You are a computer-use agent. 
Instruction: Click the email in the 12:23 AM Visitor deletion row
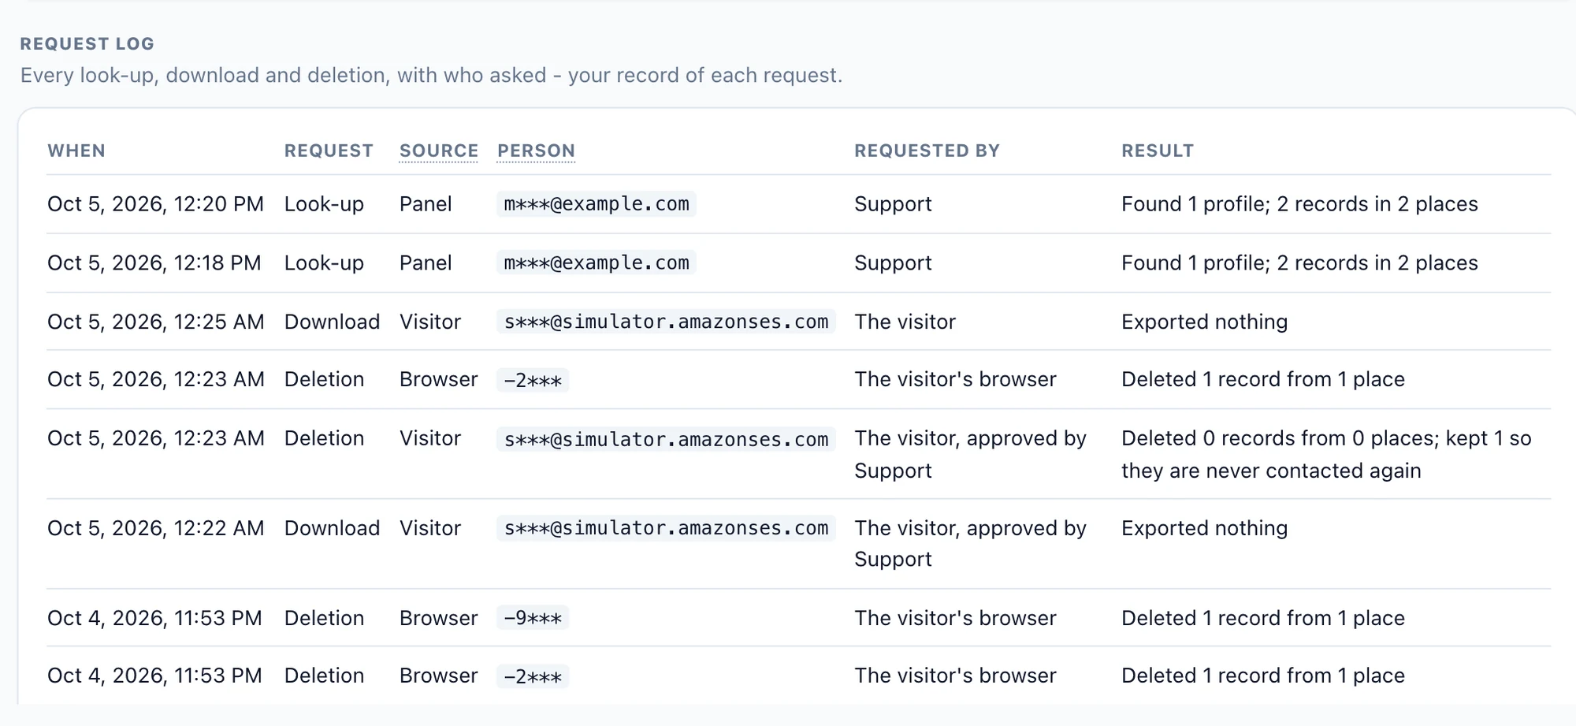point(666,439)
